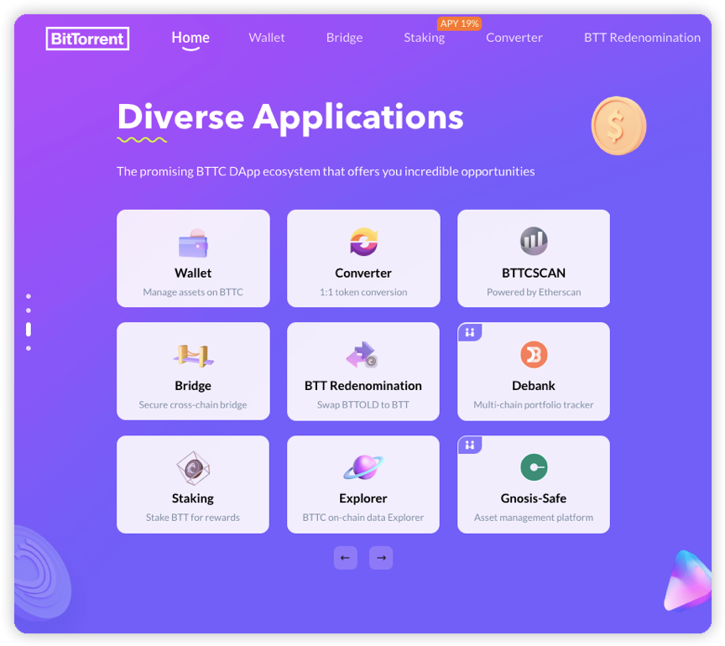Screen dimensions: 725x646
Task: Open Bridge in the top navigation
Action: pos(345,38)
